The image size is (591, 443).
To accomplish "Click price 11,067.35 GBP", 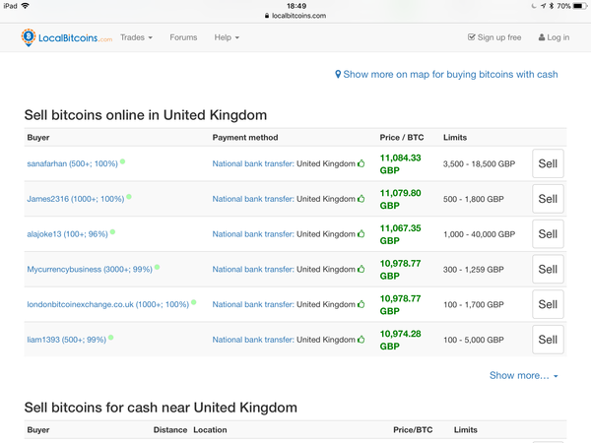I will [x=400, y=234].
